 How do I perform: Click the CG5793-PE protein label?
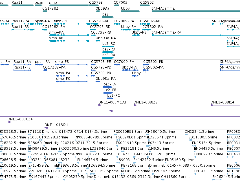(x=101, y=62)
